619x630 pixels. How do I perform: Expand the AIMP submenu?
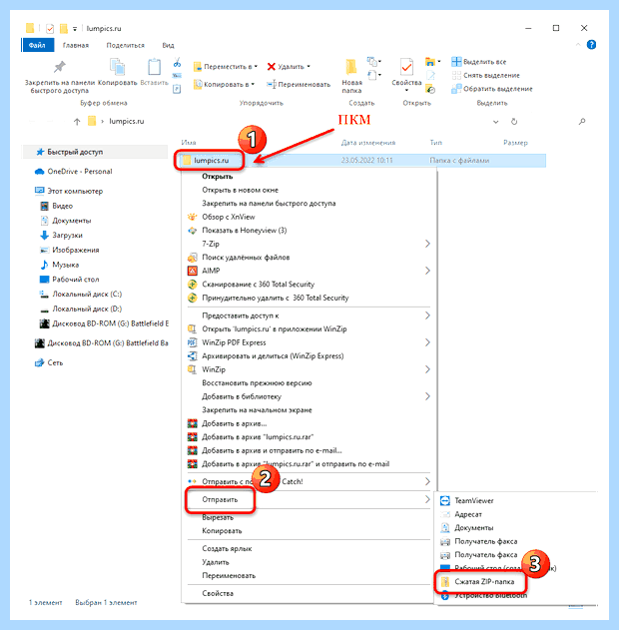tap(309, 271)
